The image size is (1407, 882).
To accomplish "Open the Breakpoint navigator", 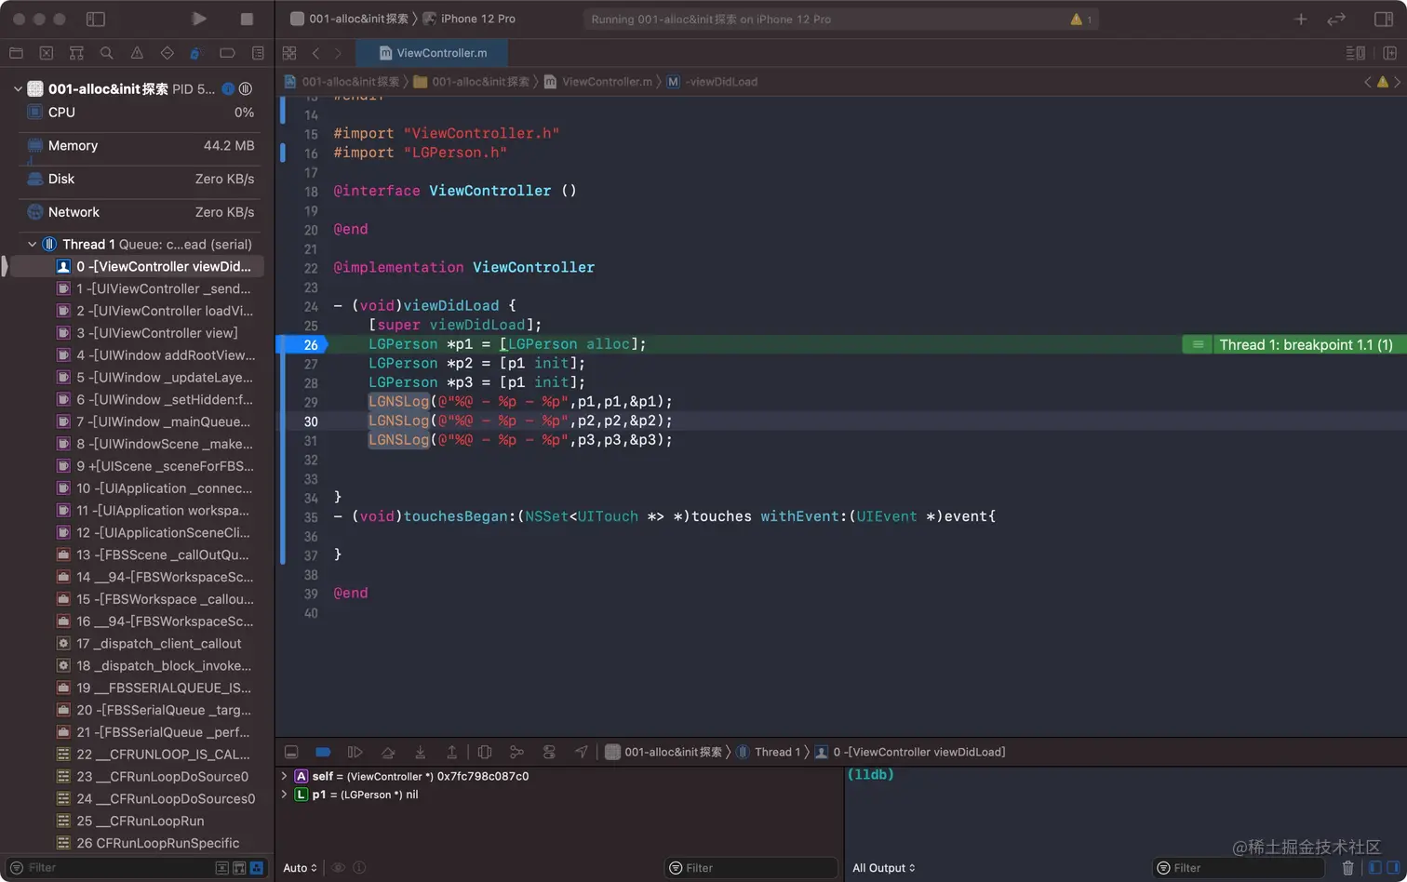I will click(227, 53).
